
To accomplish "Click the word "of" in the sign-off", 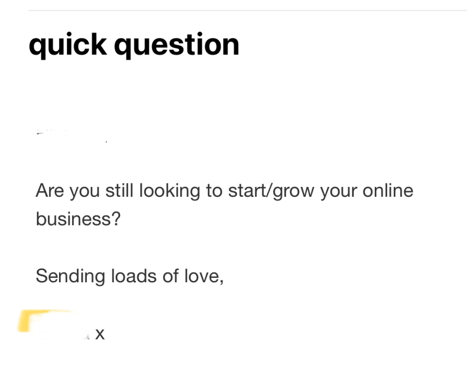I will 170,276.
